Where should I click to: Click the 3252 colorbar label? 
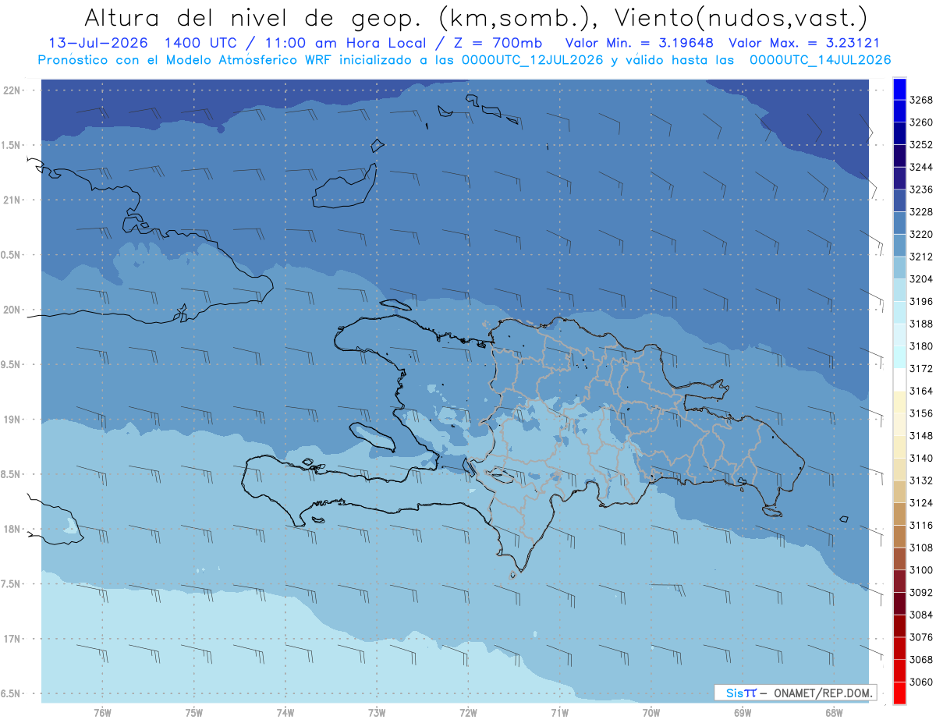coord(921,144)
